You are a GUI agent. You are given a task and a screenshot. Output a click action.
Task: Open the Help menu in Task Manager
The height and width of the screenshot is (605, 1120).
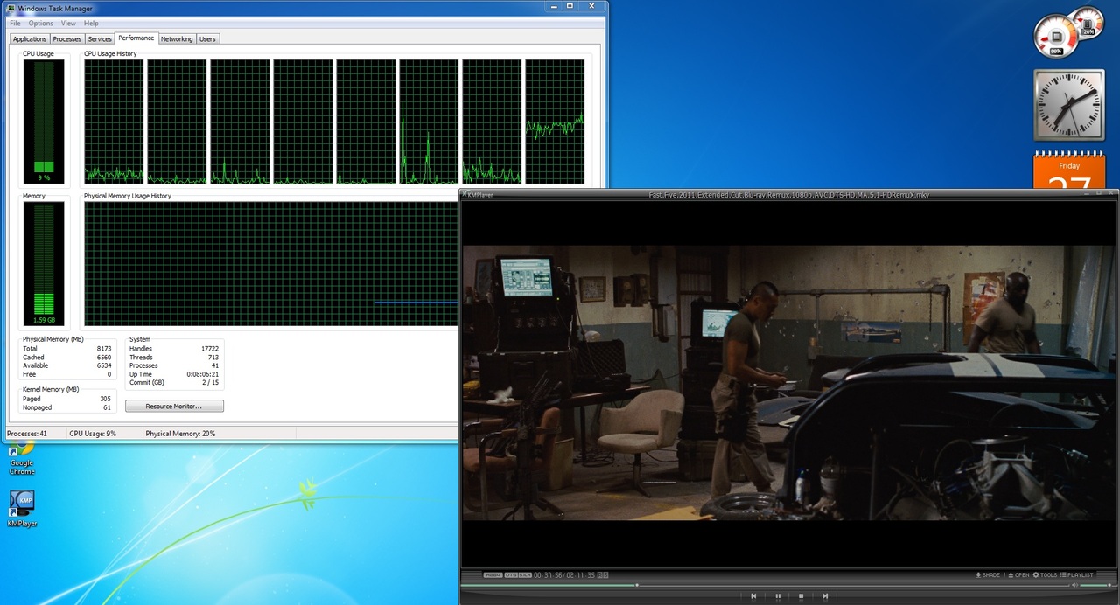tap(91, 24)
